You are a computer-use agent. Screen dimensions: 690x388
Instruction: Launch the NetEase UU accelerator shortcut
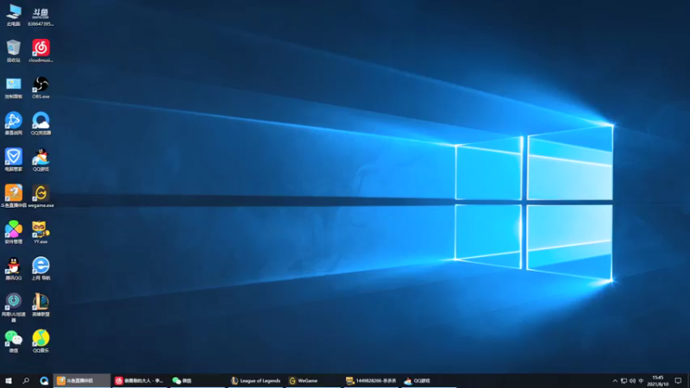[x=14, y=307]
